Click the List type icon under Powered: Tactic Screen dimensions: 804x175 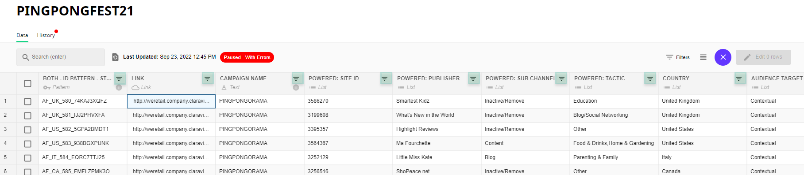[578, 87]
